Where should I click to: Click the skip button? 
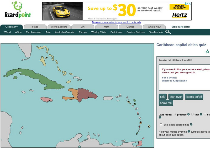pos(162,97)
